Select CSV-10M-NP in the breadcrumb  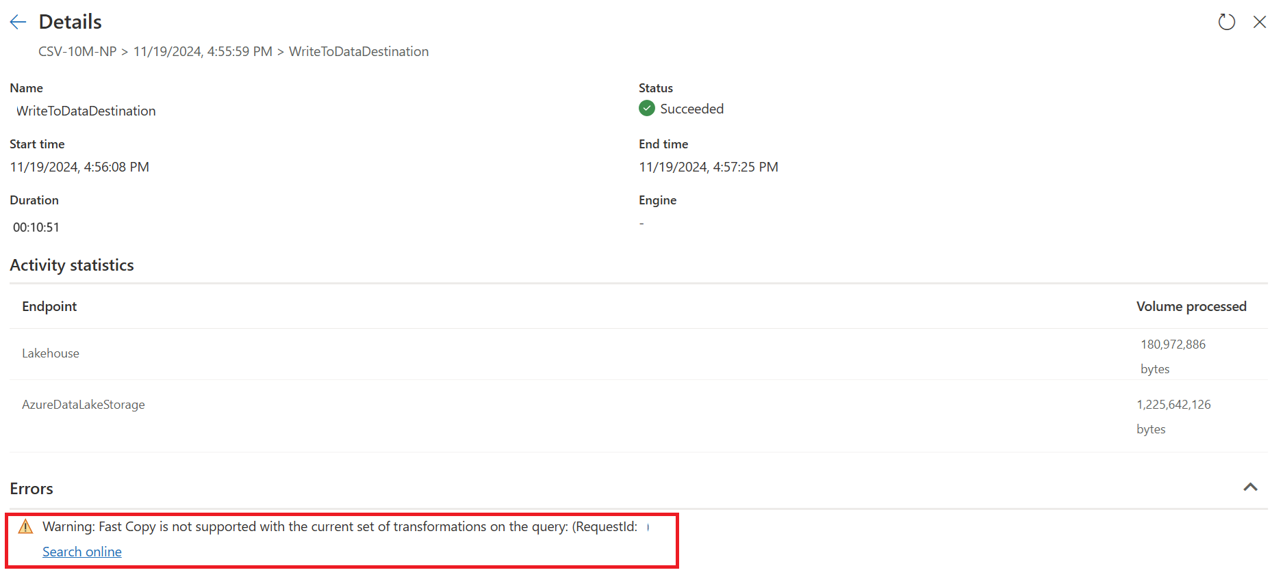click(77, 51)
